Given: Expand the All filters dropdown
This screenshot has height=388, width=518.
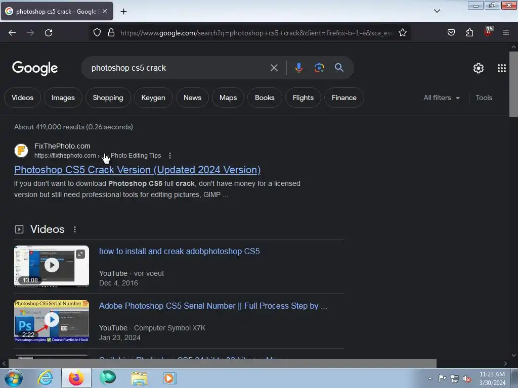Looking at the screenshot, I should (441, 98).
